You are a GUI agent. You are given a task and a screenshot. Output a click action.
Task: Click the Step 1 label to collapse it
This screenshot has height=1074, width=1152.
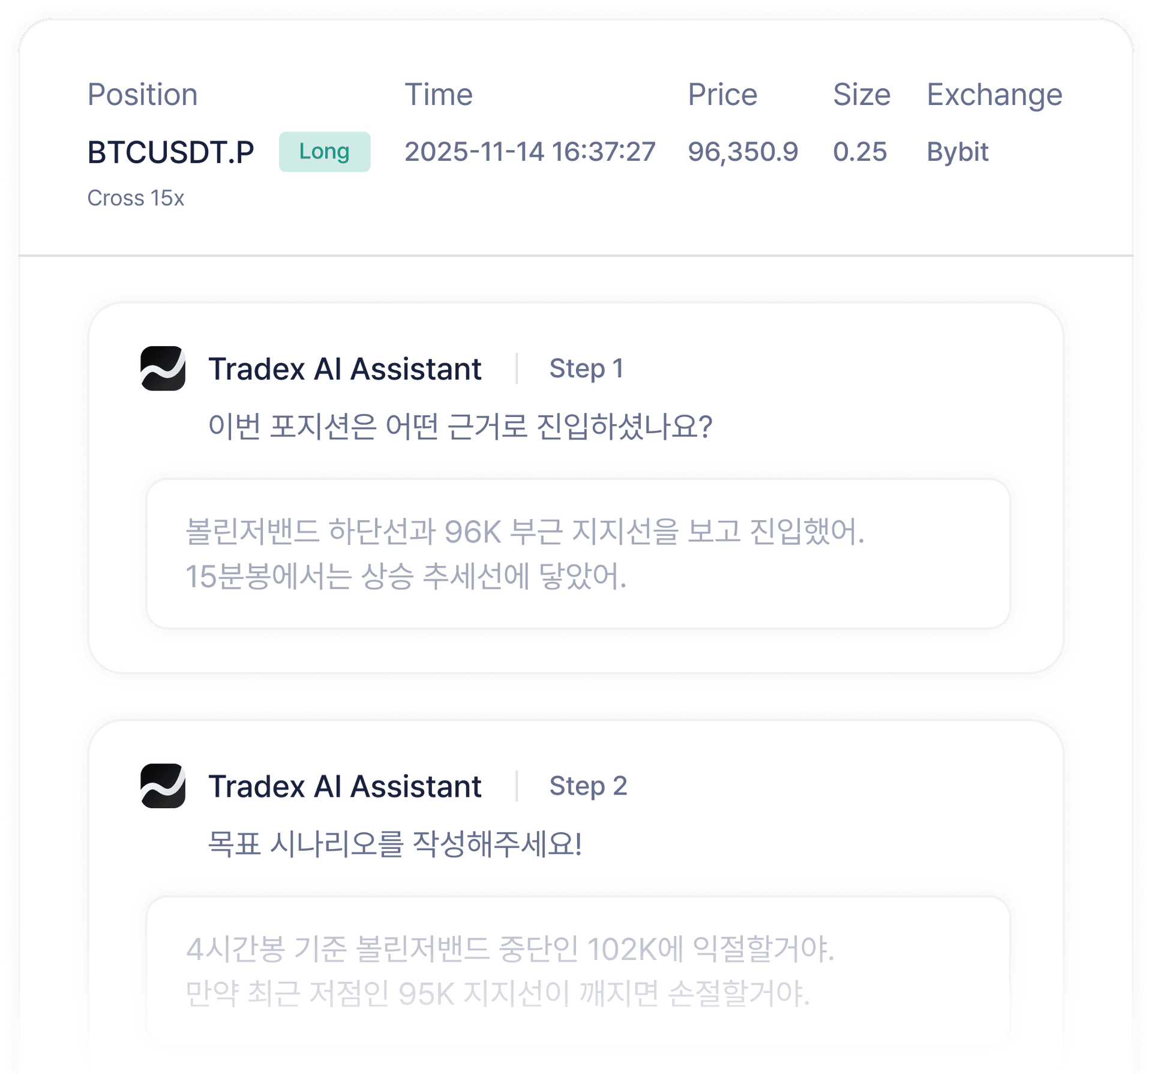click(x=586, y=370)
